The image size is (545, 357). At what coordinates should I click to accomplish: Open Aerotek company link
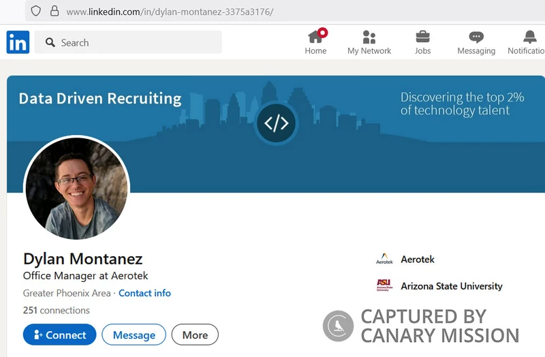click(x=418, y=260)
